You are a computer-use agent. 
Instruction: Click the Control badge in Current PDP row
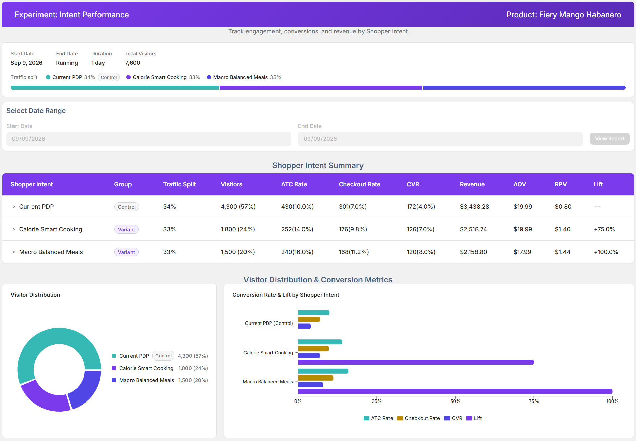click(x=127, y=207)
